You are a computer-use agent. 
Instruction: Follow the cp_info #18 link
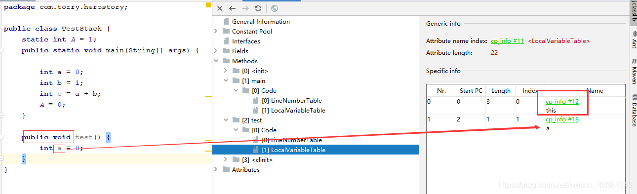click(x=562, y=119)
